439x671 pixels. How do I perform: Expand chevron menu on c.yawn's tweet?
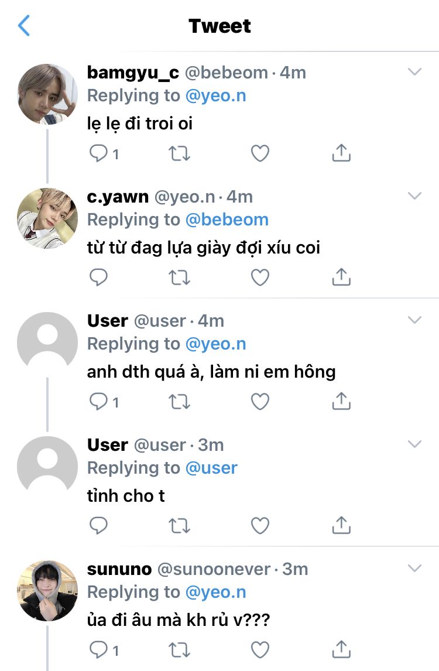tap(414, 196)
